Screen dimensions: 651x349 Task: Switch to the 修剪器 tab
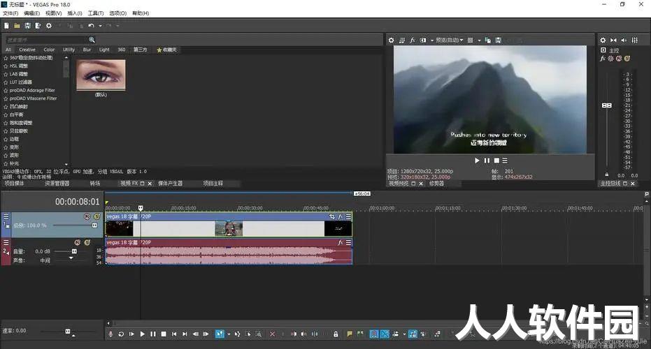pos(436,183)
